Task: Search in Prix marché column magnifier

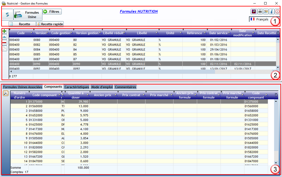Action: coord(172,95)
